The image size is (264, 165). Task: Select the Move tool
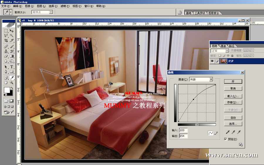point(11,31)
